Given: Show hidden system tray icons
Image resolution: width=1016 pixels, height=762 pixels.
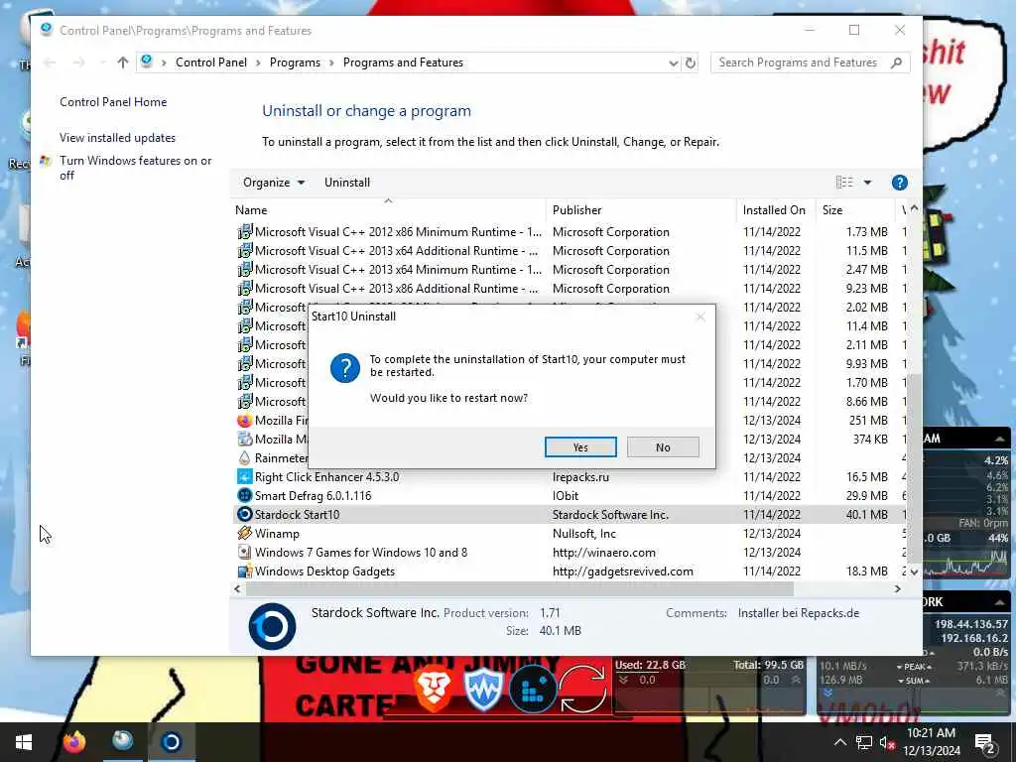Looking at the screenshot, I should 839,742.
